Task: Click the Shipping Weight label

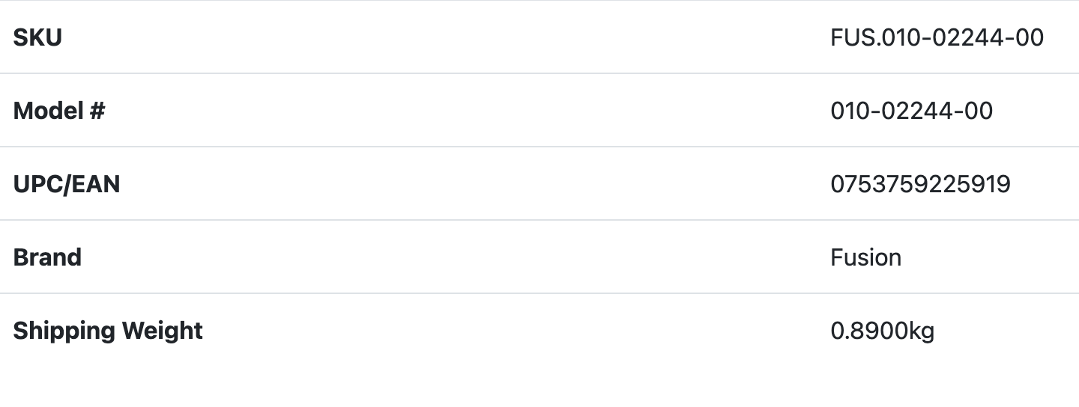Action: [x=108, y=331]
